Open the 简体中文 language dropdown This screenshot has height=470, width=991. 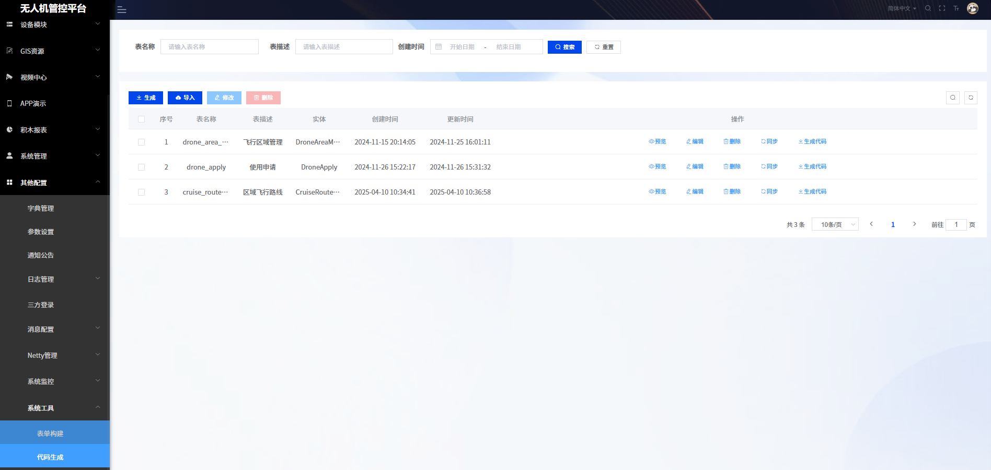(x=902, y=8)
